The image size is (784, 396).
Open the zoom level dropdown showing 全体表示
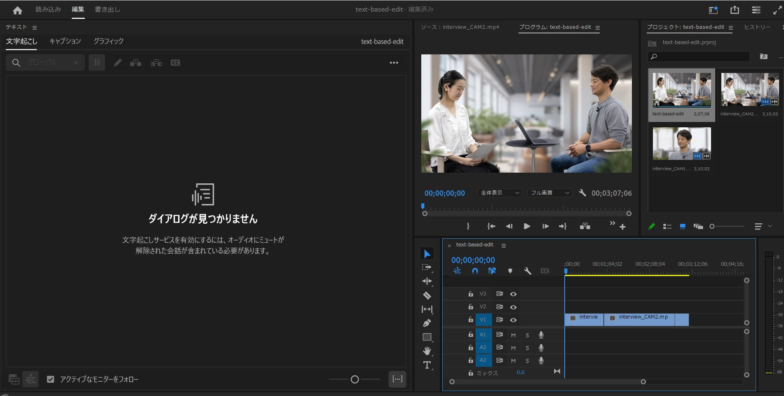point(500,193)
